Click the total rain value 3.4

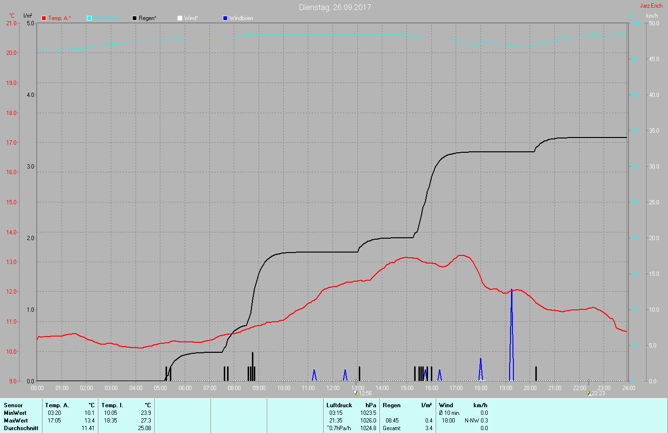pyautogui.click(x=428, y=428)
